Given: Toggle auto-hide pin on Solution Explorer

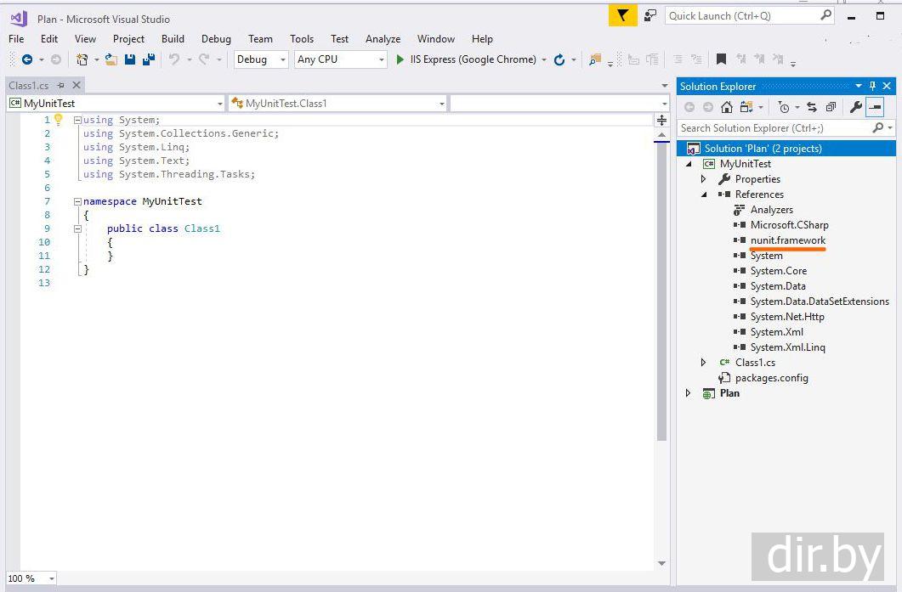Looking at the screenshot, I should tap(872, 86).
